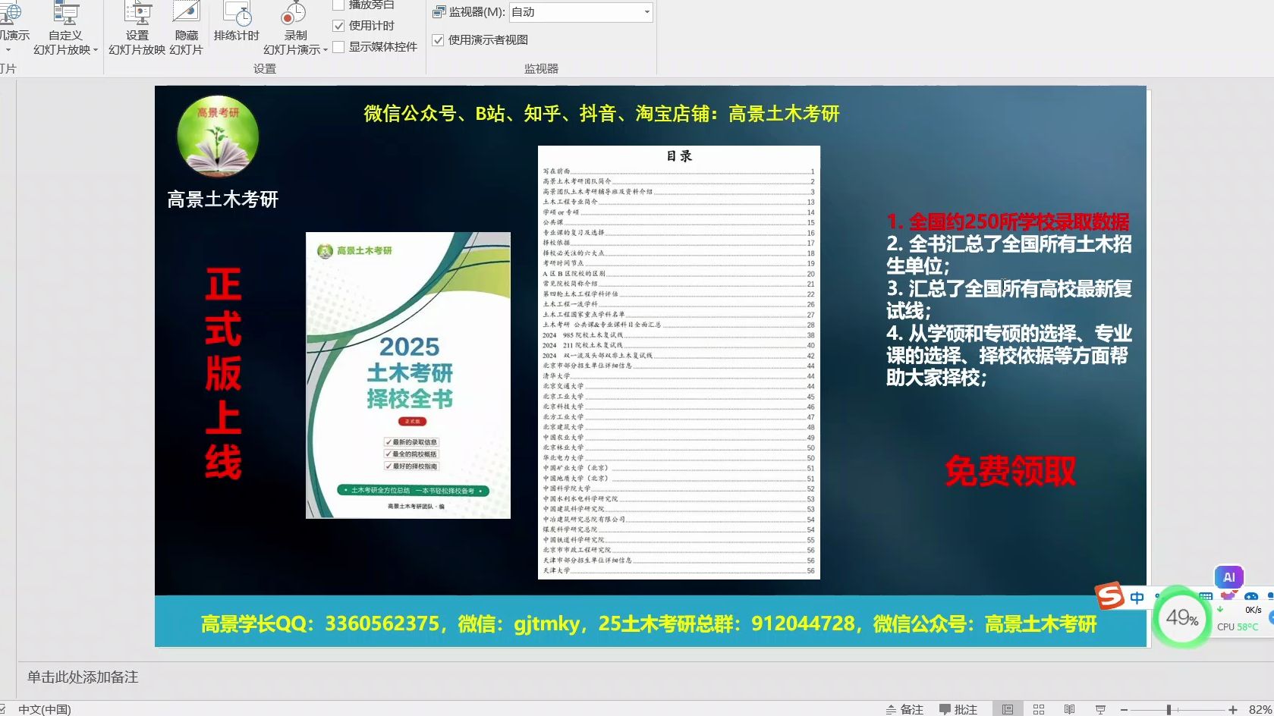Start 排练计时 rehearse timings
The image size is (1274, 716).
[x=237, y=23]
